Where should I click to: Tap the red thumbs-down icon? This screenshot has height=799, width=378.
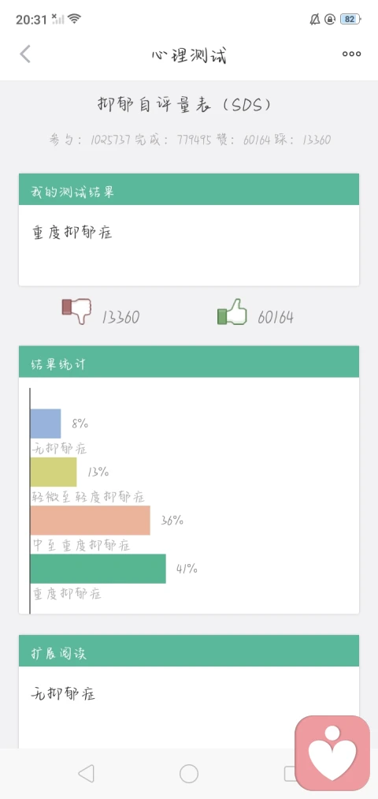pyautogui.click(x=77, y=311)
